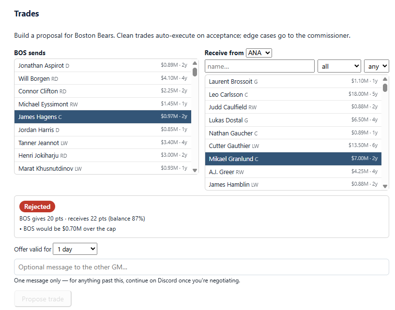
Task: Click the 'BOS sends' heading label
Action: pyautogui.click(x=30, y=53)
